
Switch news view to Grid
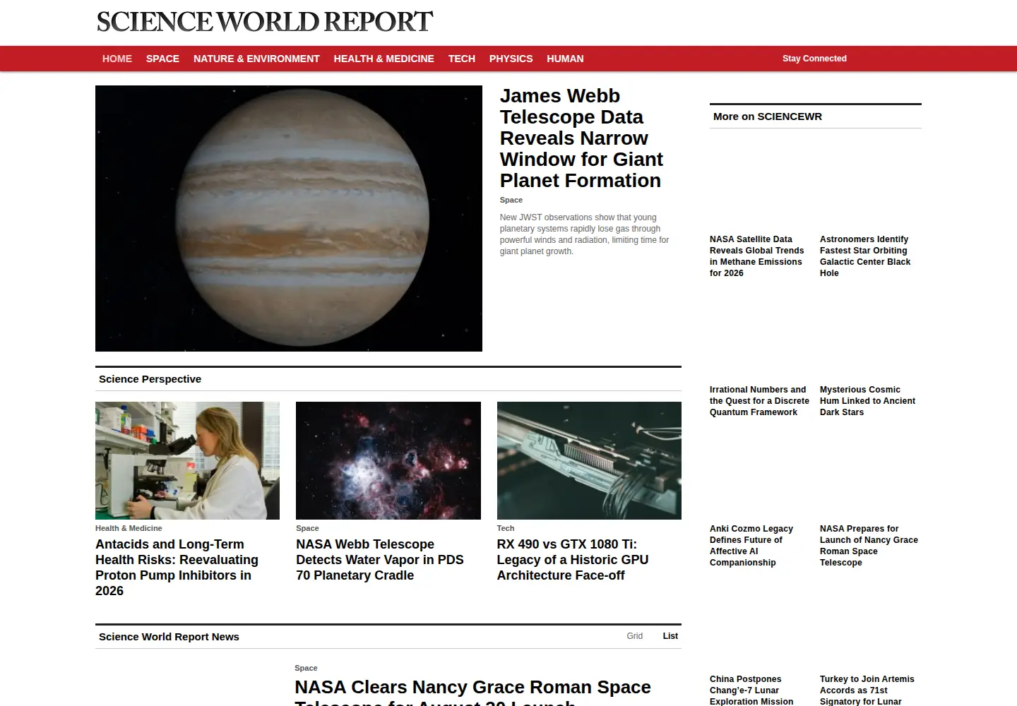(x=635, y=636)
